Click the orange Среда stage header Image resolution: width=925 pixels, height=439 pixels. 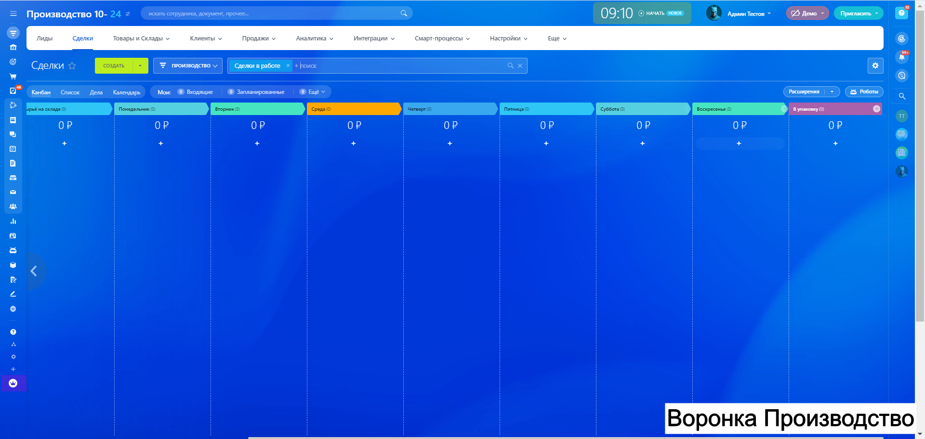pos(354,109)
